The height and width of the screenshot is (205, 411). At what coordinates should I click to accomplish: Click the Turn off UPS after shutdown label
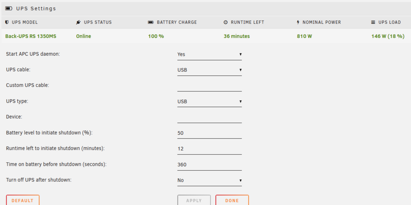39,180
